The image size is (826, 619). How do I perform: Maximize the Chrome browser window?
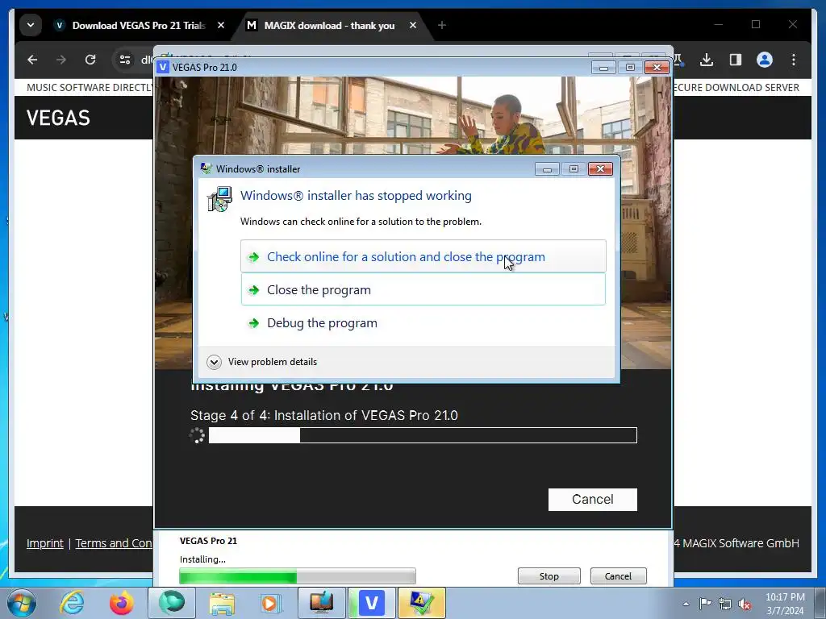pyautogui.click(x=755, y=24)
